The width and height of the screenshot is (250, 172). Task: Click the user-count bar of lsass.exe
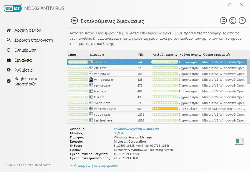(x=165, y=91)
